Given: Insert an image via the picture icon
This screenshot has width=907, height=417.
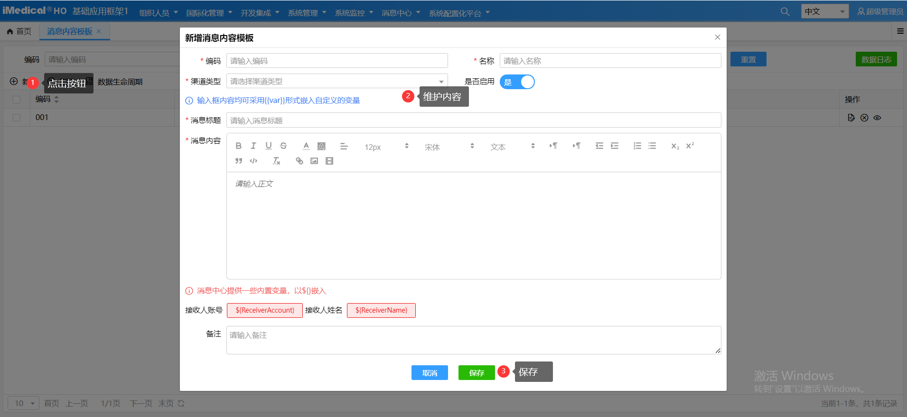Looking at the screenshot, I should (314, 161).
